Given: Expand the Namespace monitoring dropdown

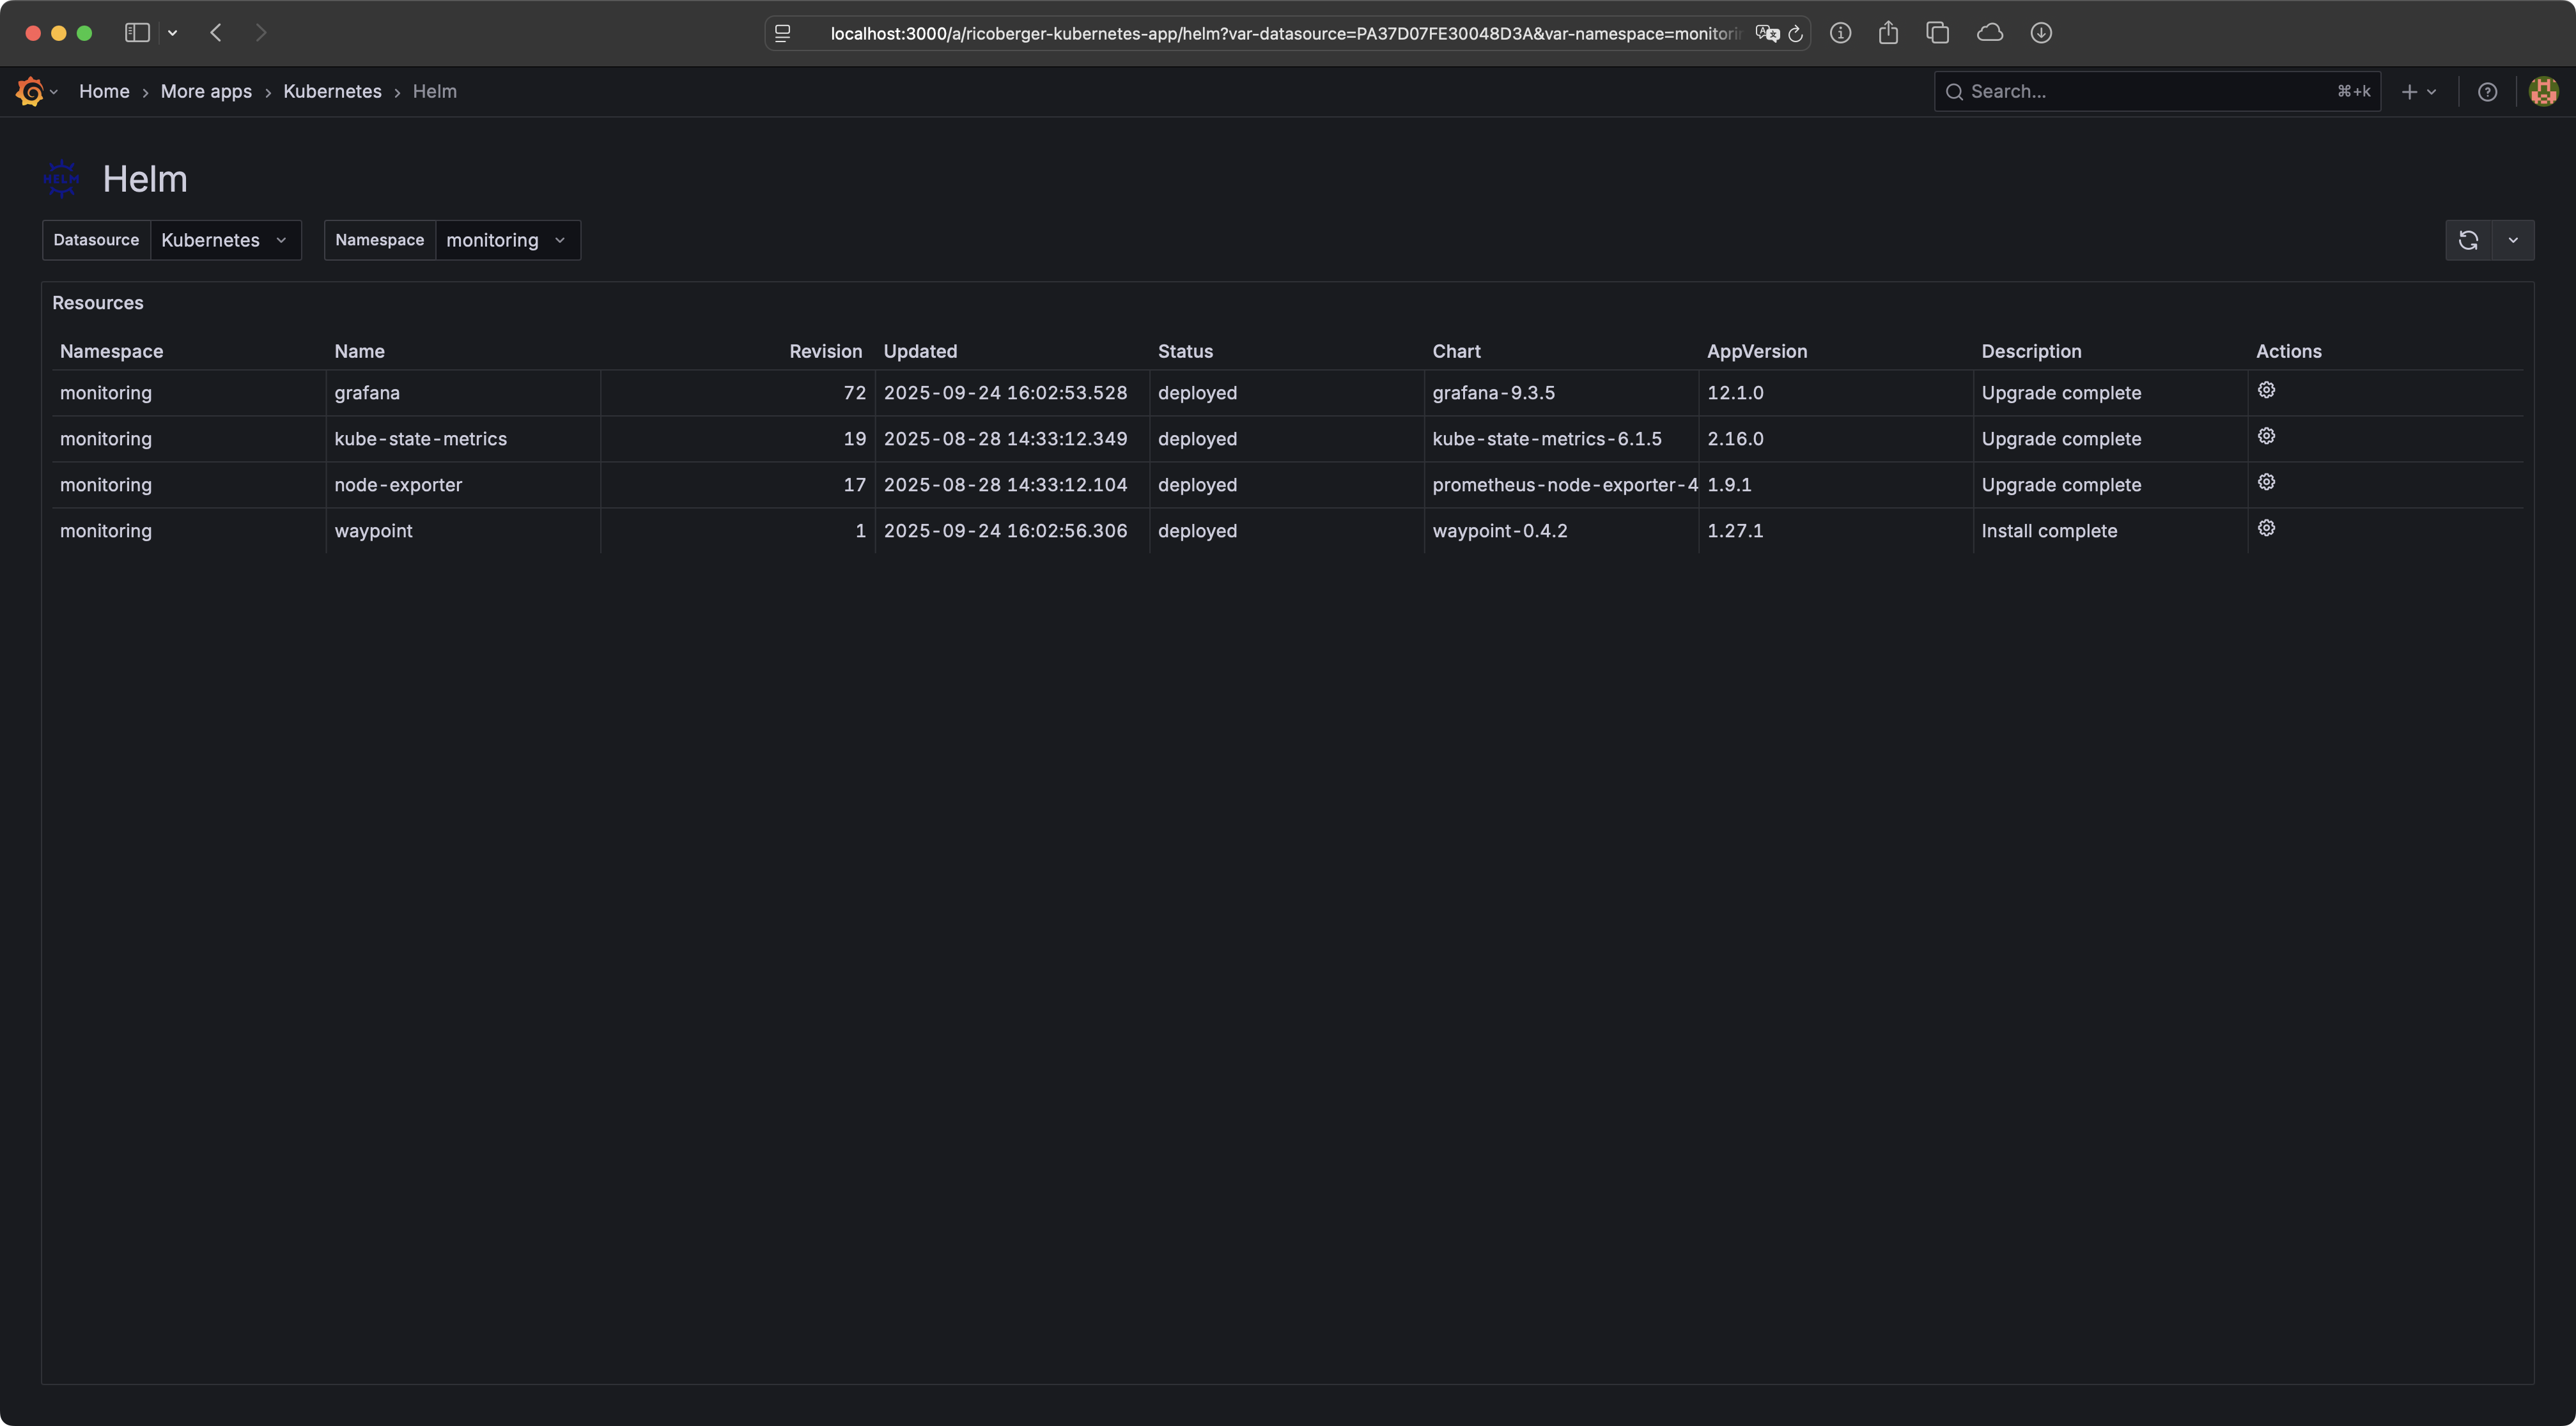Looking at the screenshot, I should click(x=507, y=240).
